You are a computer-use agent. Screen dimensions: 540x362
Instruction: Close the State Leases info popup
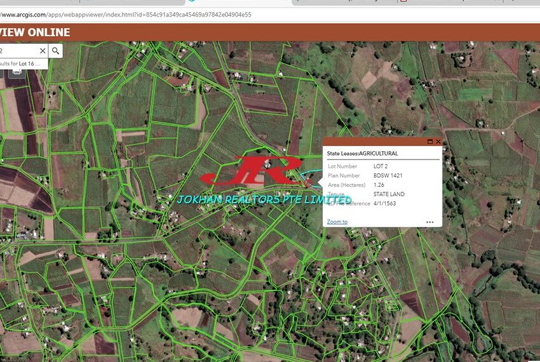(x=438, y=142)
